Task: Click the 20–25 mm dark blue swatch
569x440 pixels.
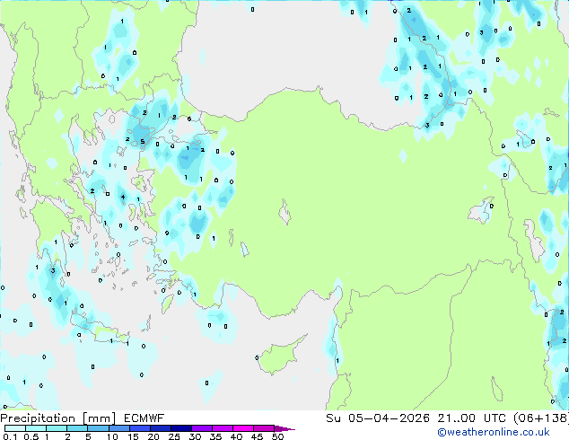Action: click(x=161, y=428)
